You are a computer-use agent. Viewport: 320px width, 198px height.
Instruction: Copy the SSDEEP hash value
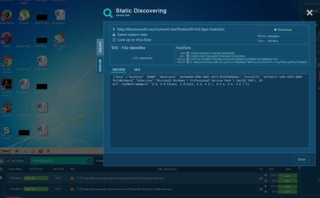[188, 62]
